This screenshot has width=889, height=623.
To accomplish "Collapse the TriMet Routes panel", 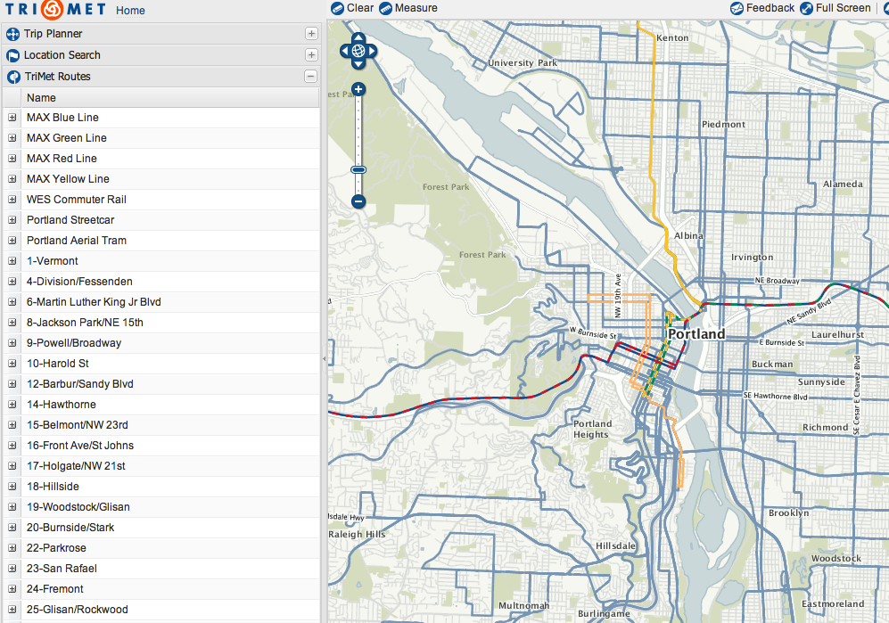I will 310,77.
